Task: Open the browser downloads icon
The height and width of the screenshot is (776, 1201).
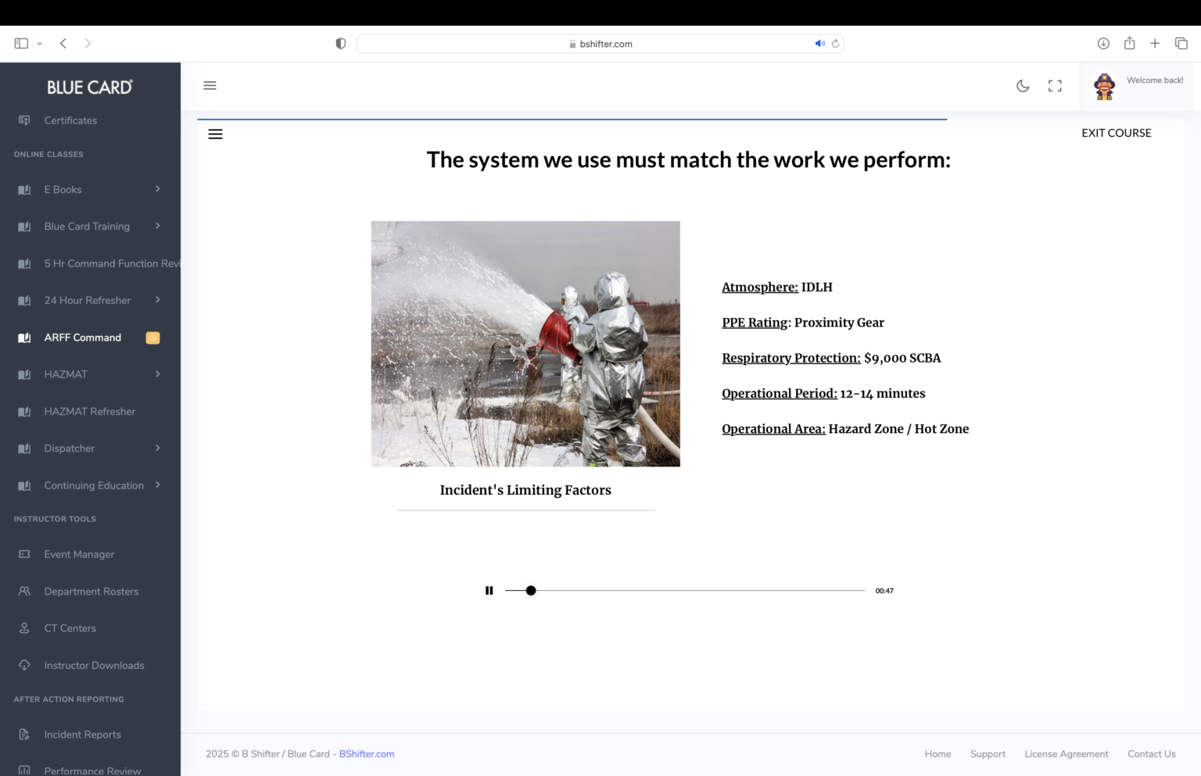Action: (x=1103, y=44)
